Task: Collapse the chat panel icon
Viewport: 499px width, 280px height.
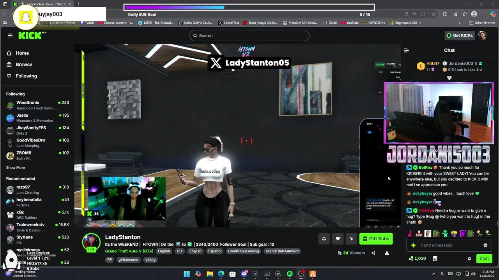Action: 406,50
